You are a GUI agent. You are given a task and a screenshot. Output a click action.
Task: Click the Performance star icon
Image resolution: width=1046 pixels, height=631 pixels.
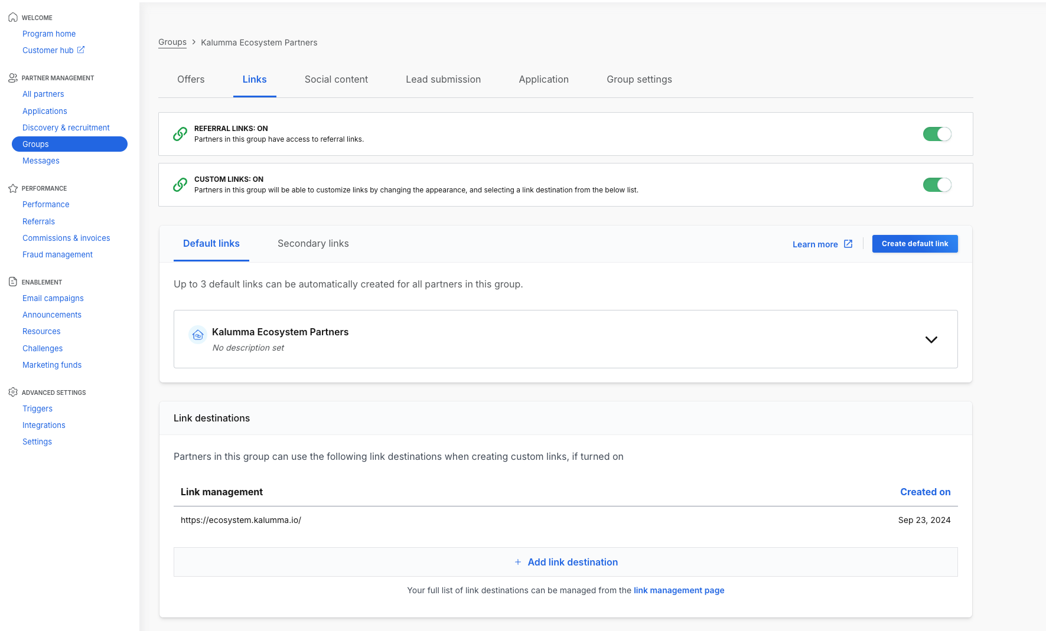click(13, 188)
